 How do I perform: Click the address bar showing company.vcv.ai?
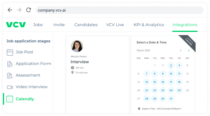tap(119, 10)
